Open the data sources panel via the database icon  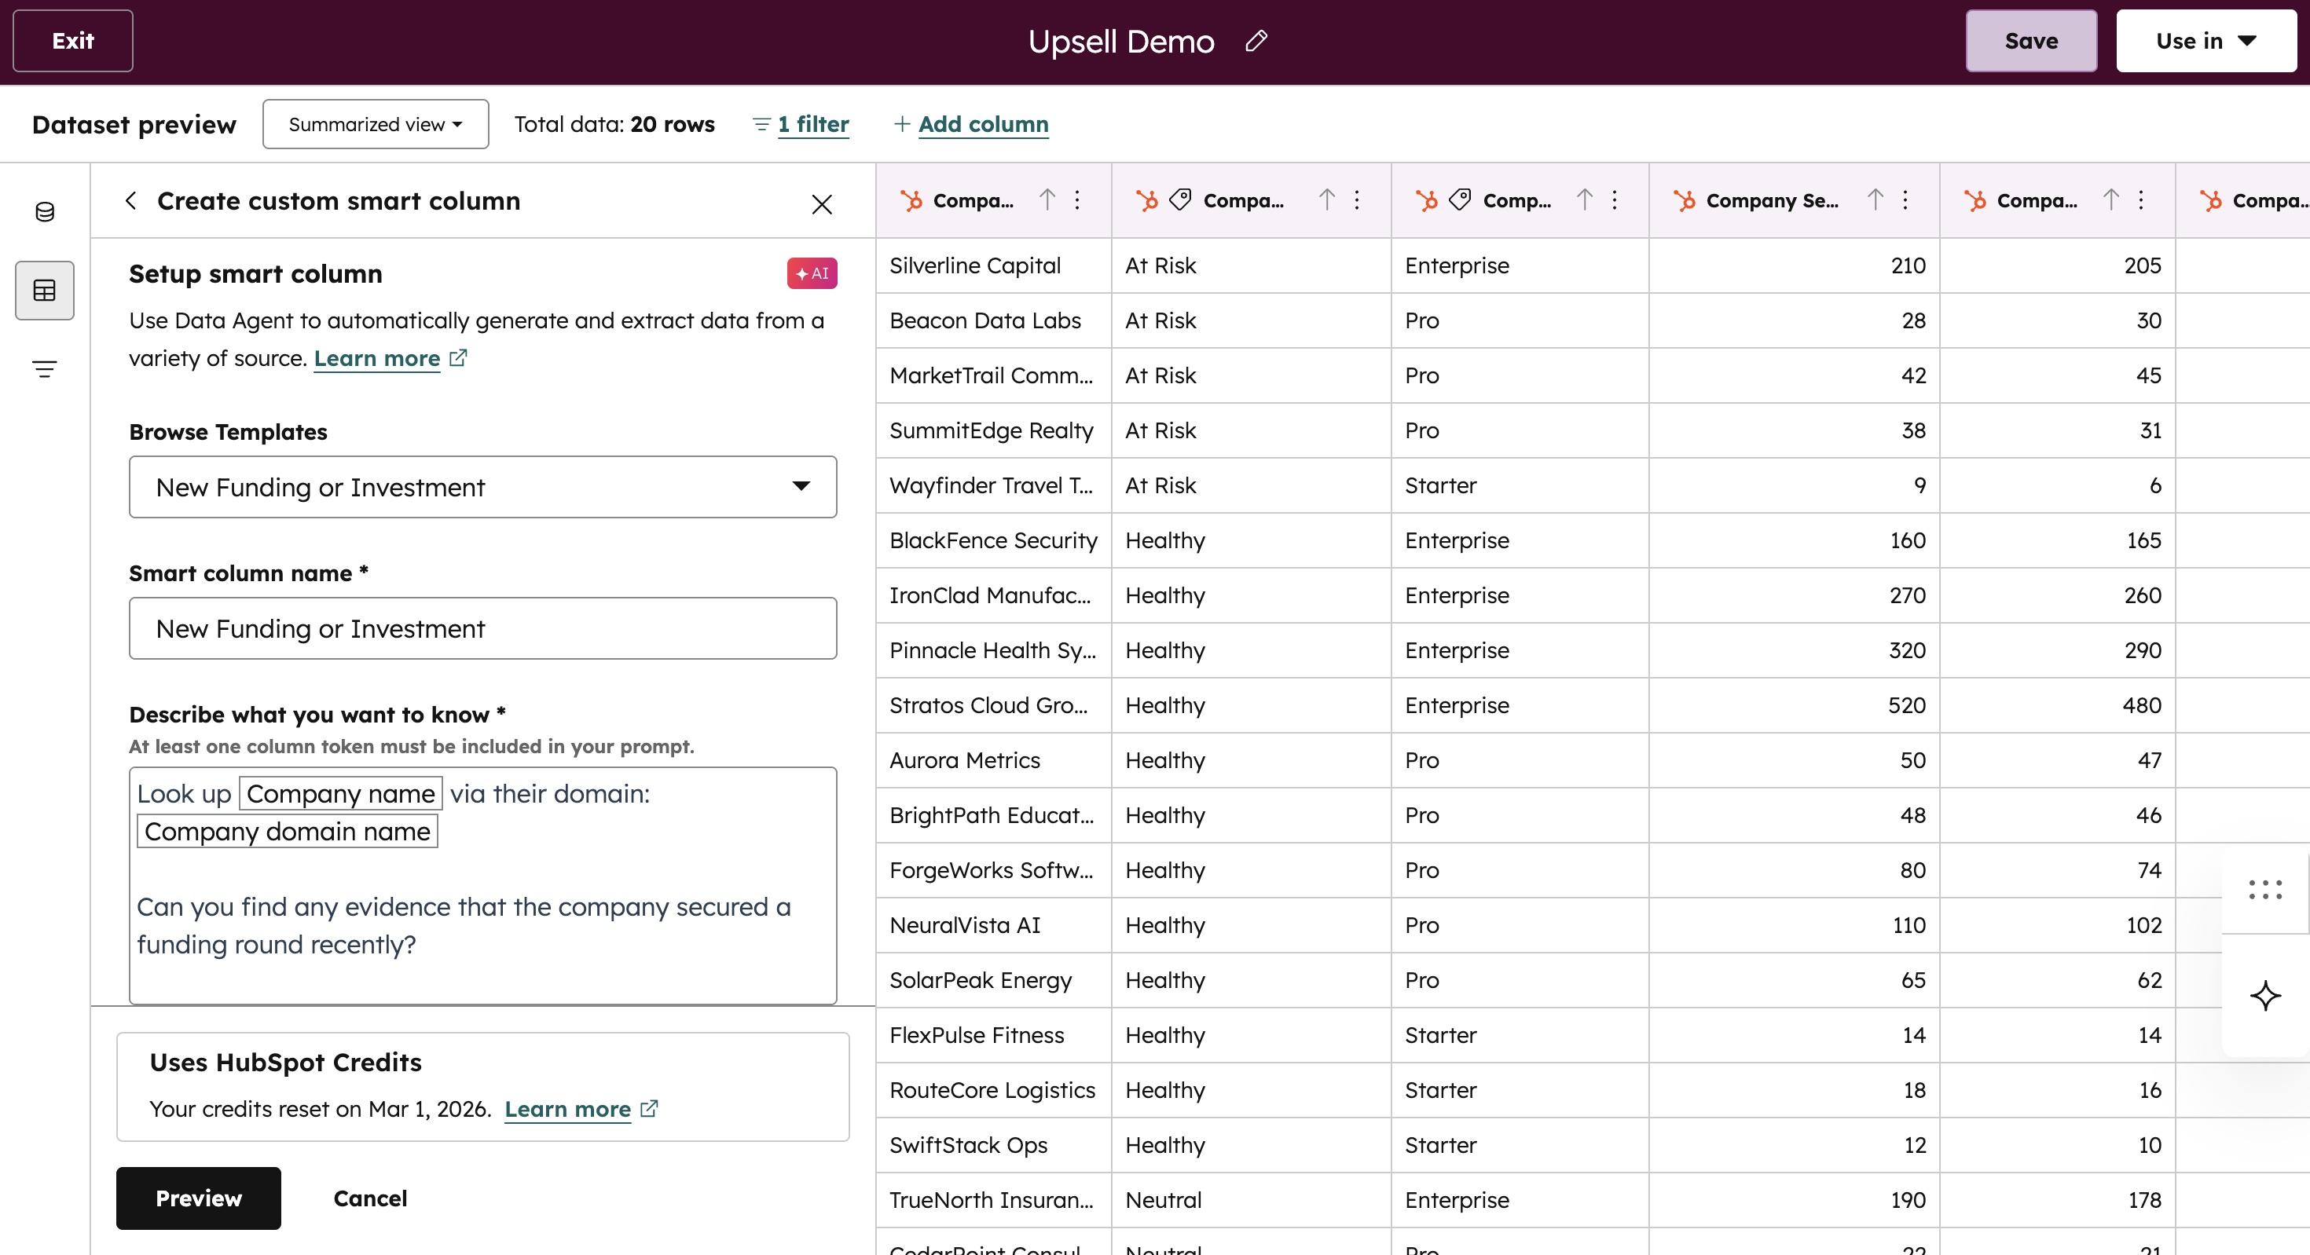coord(44,211)
